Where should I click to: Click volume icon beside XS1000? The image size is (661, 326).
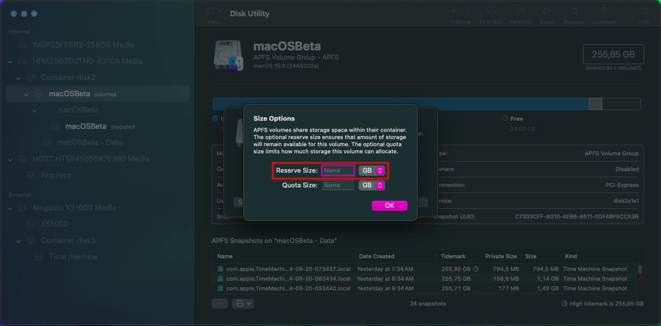tap(31, 224)
